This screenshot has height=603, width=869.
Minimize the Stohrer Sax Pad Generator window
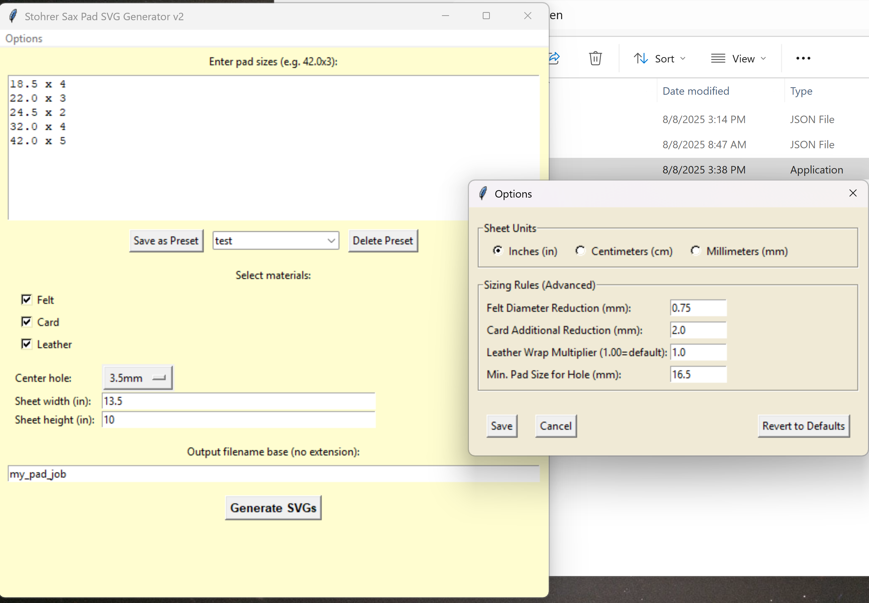[445, 16]
